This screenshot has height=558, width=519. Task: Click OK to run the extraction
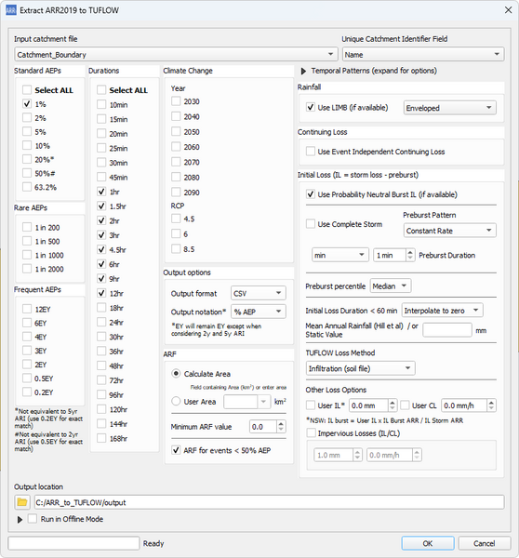tap(428, 543)
